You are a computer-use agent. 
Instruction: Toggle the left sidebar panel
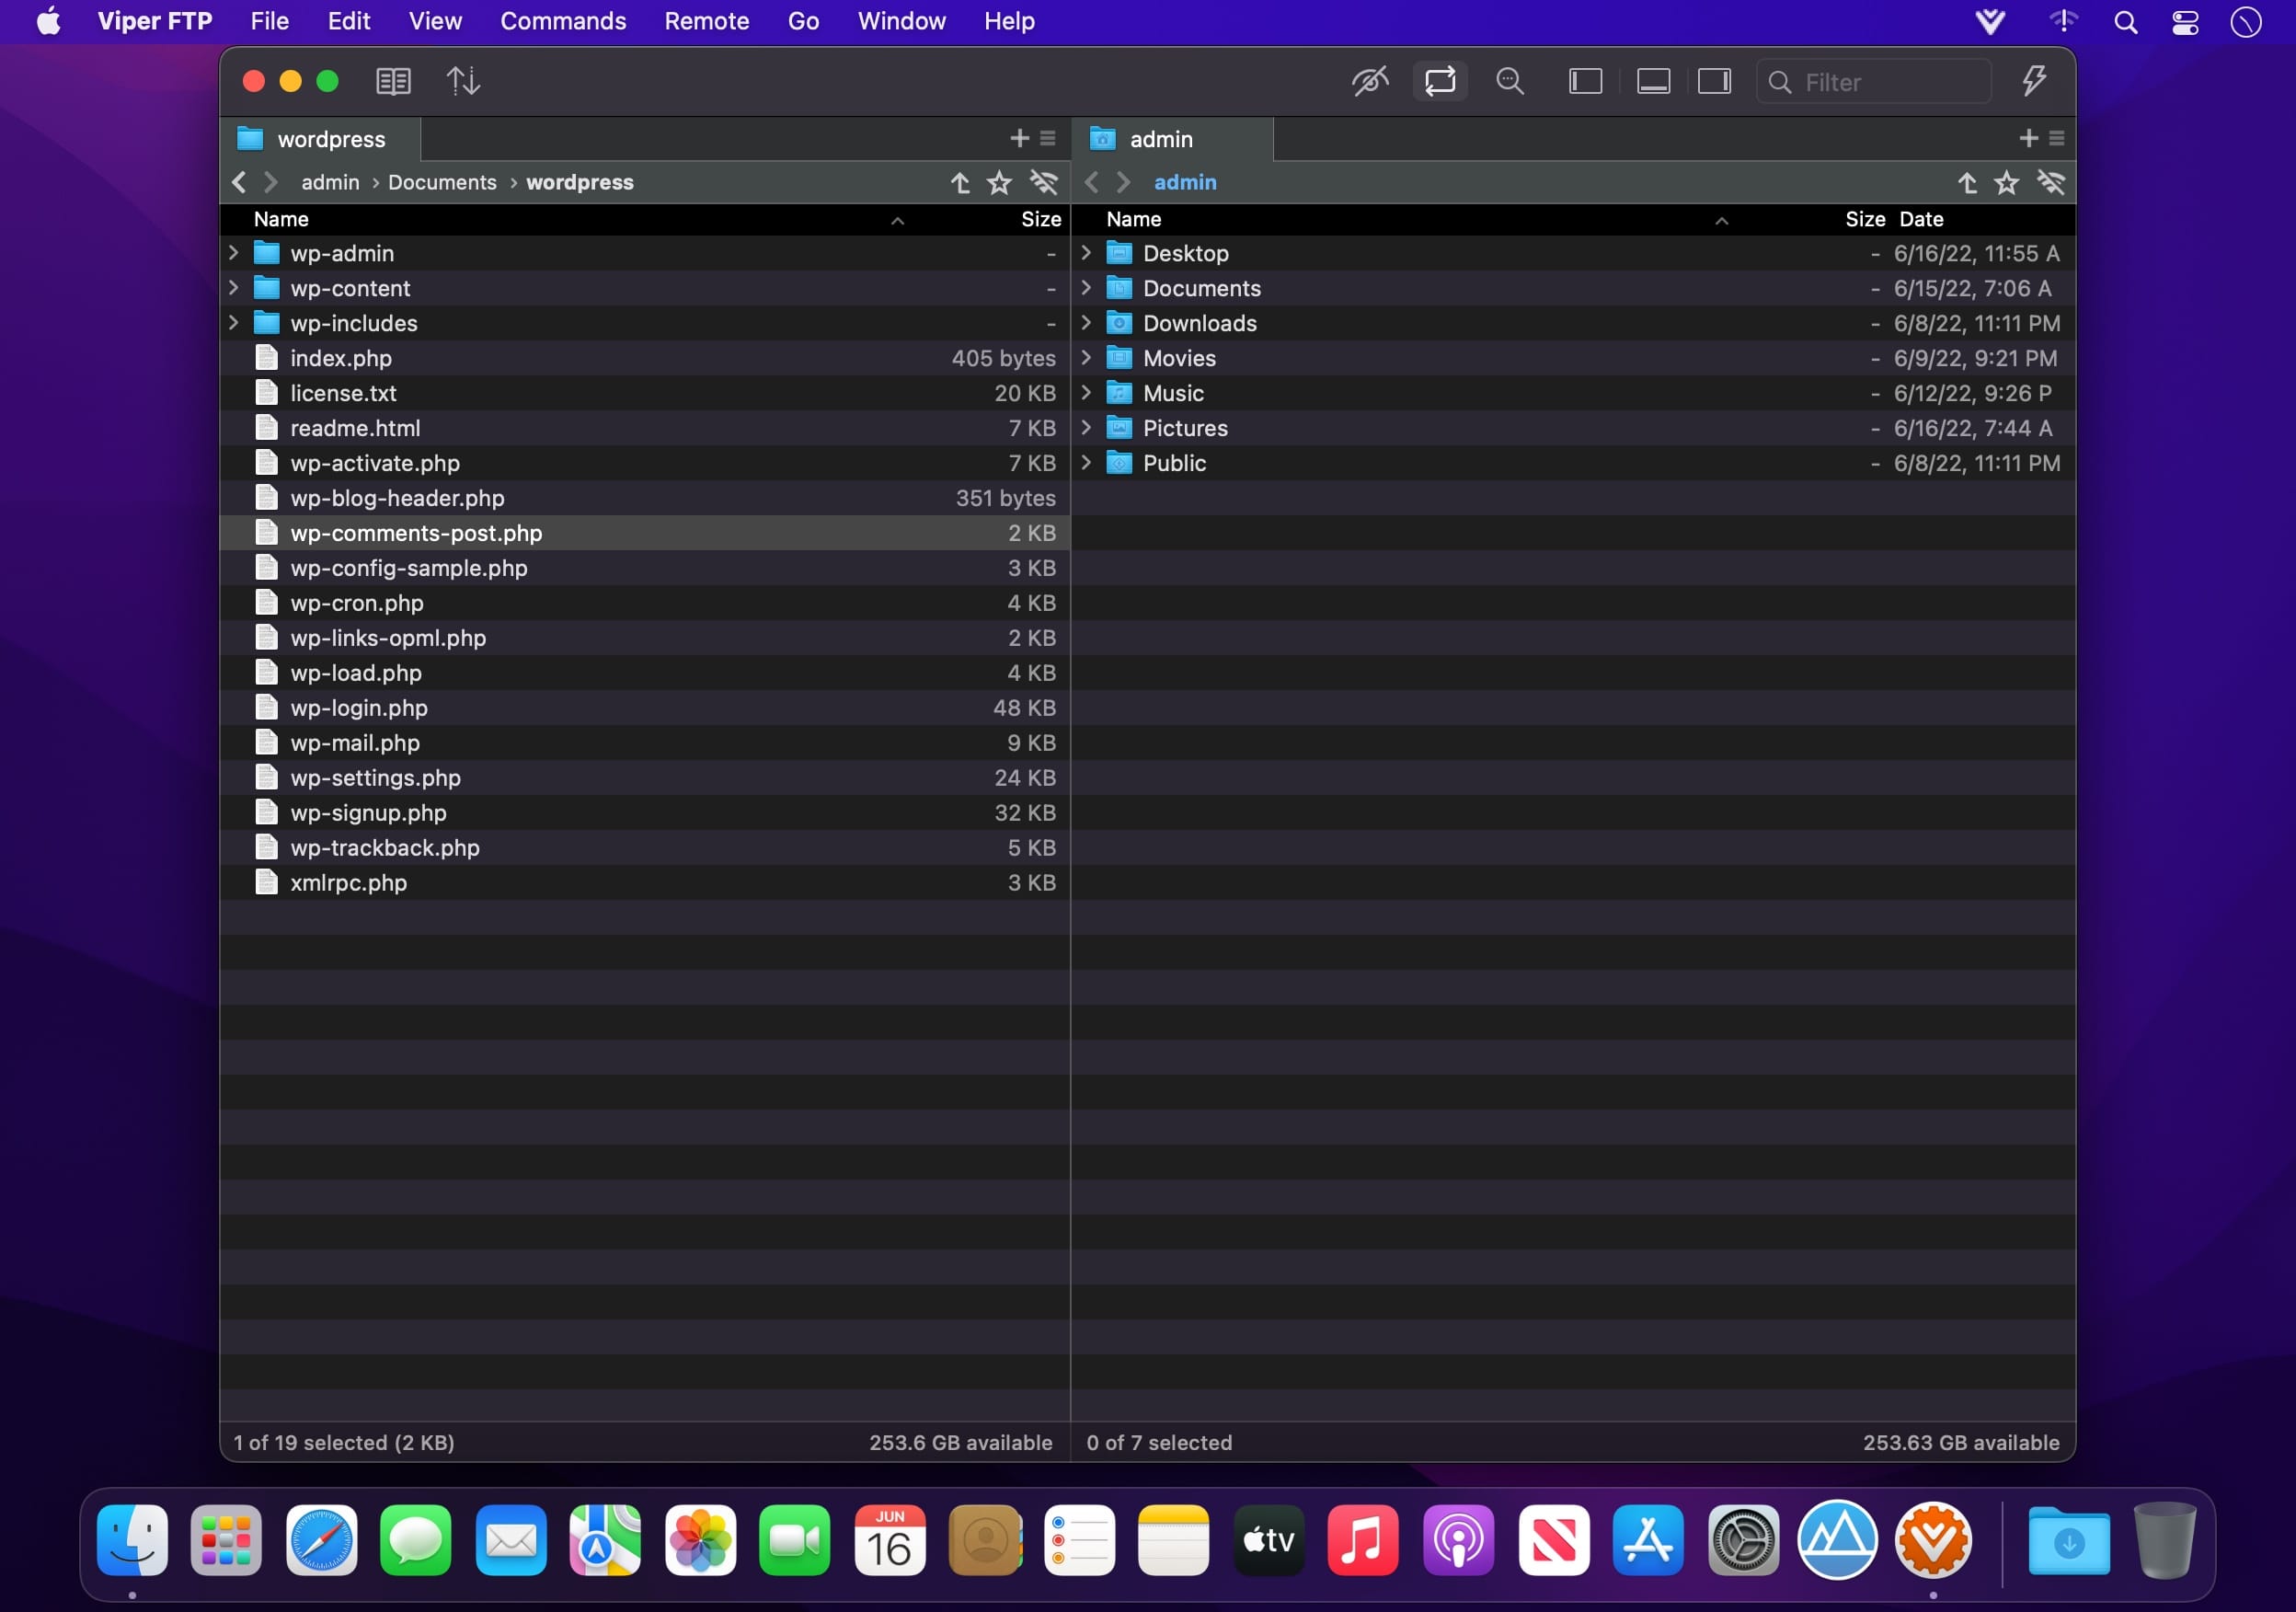tap(1585, 81)
